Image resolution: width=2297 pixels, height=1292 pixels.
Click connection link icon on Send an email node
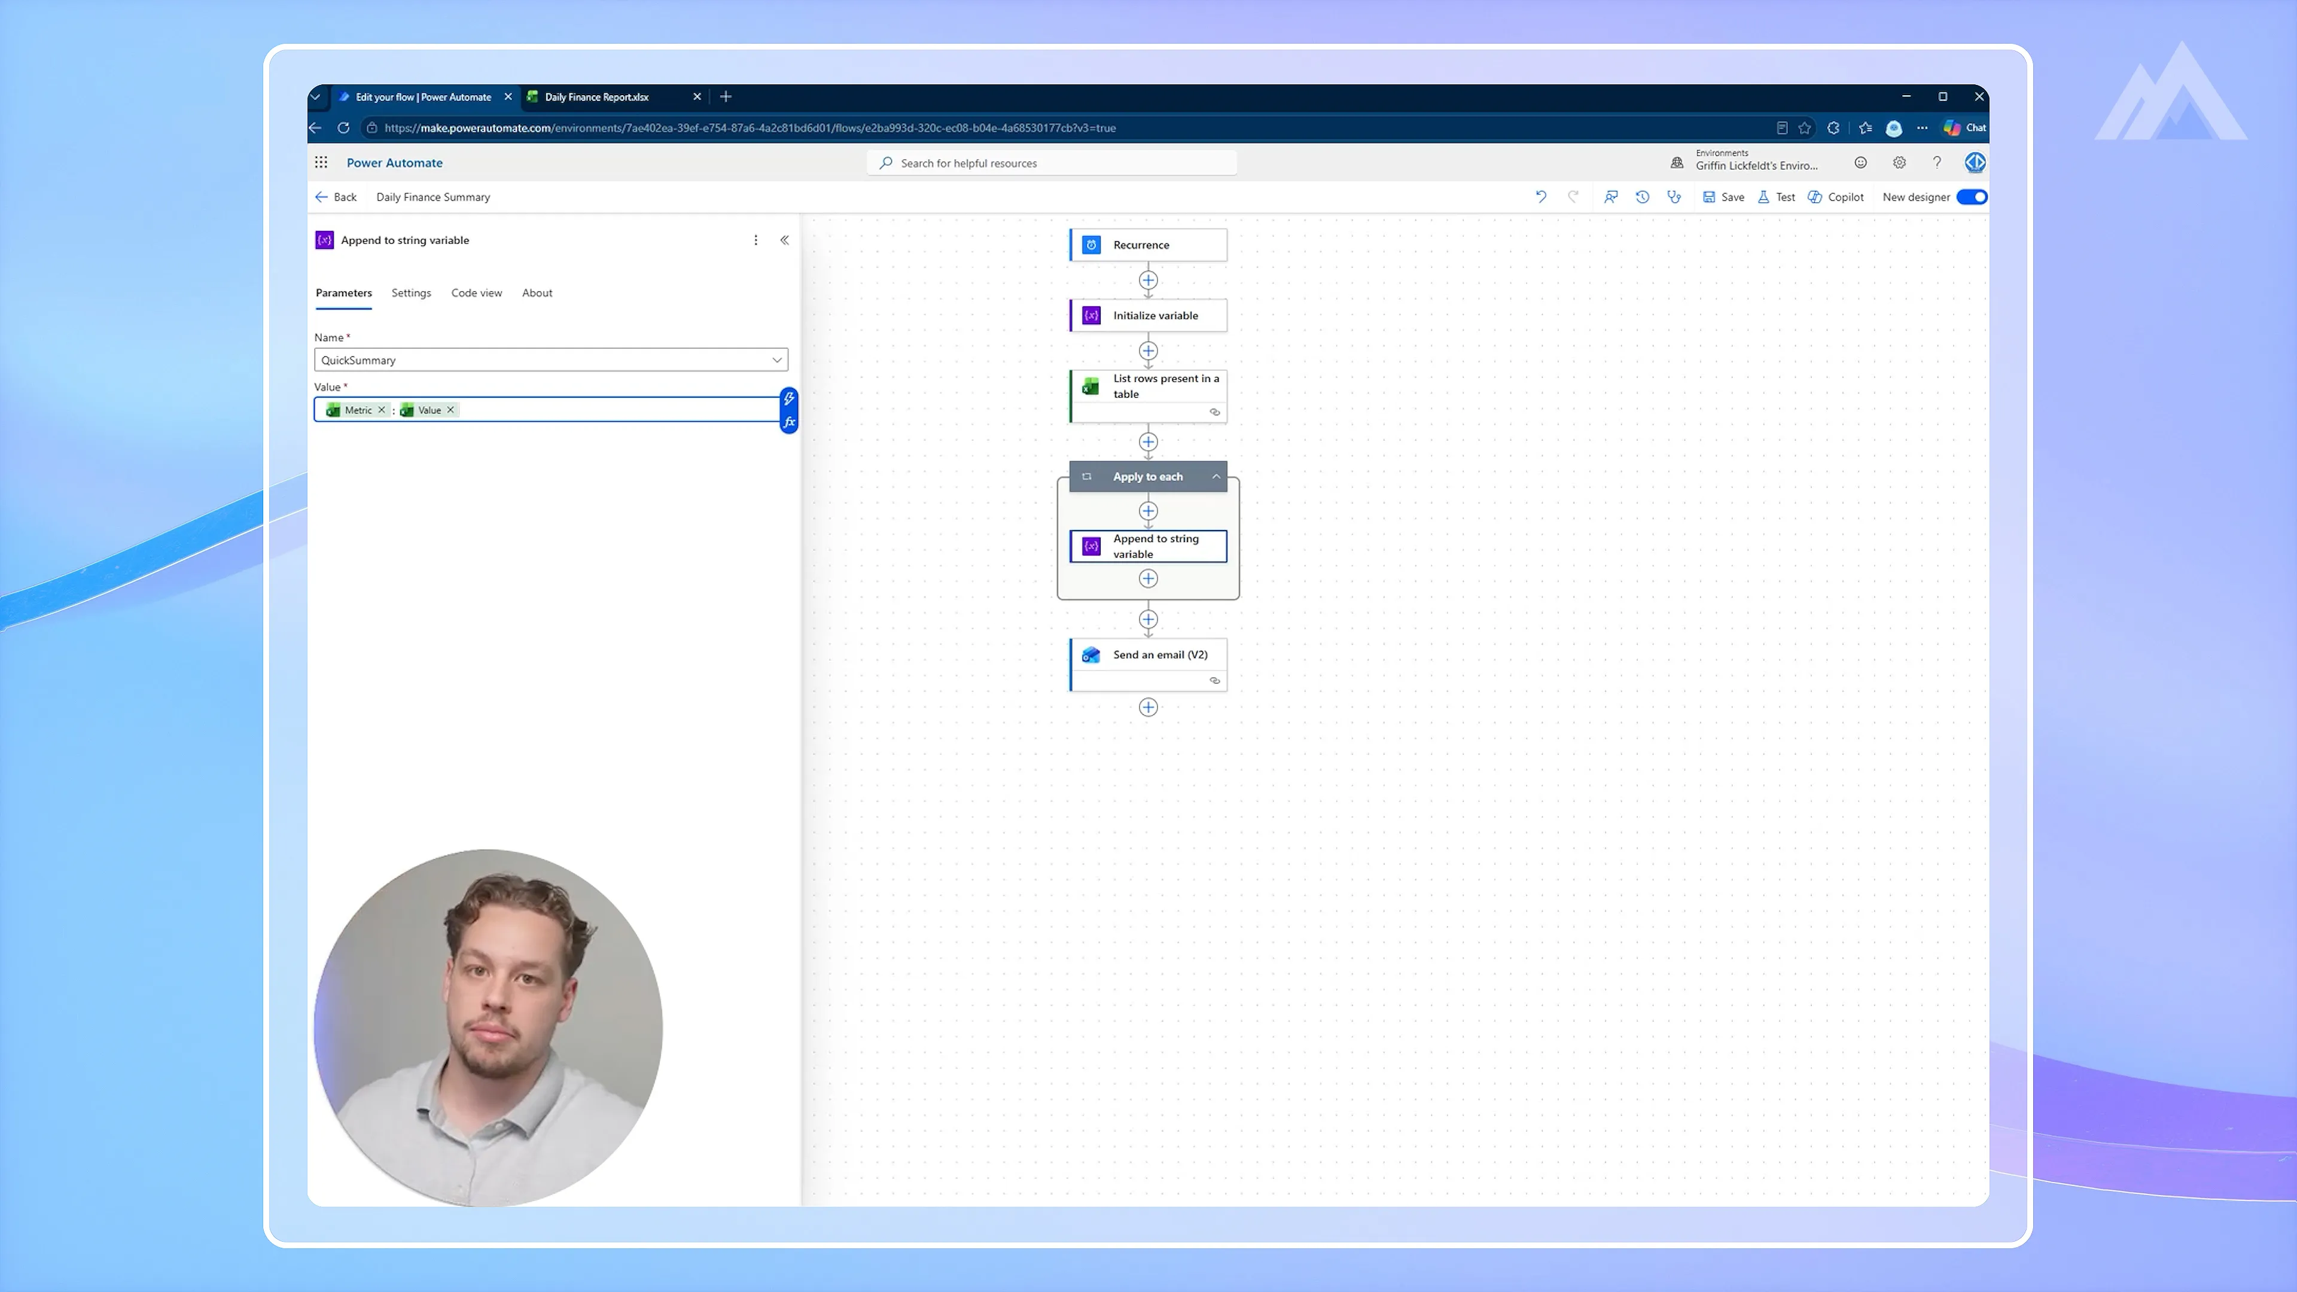pyautogui.click(x=1214, y=680)
